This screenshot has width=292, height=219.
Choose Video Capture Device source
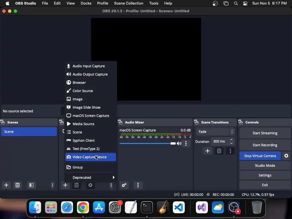tap(90, 157)
